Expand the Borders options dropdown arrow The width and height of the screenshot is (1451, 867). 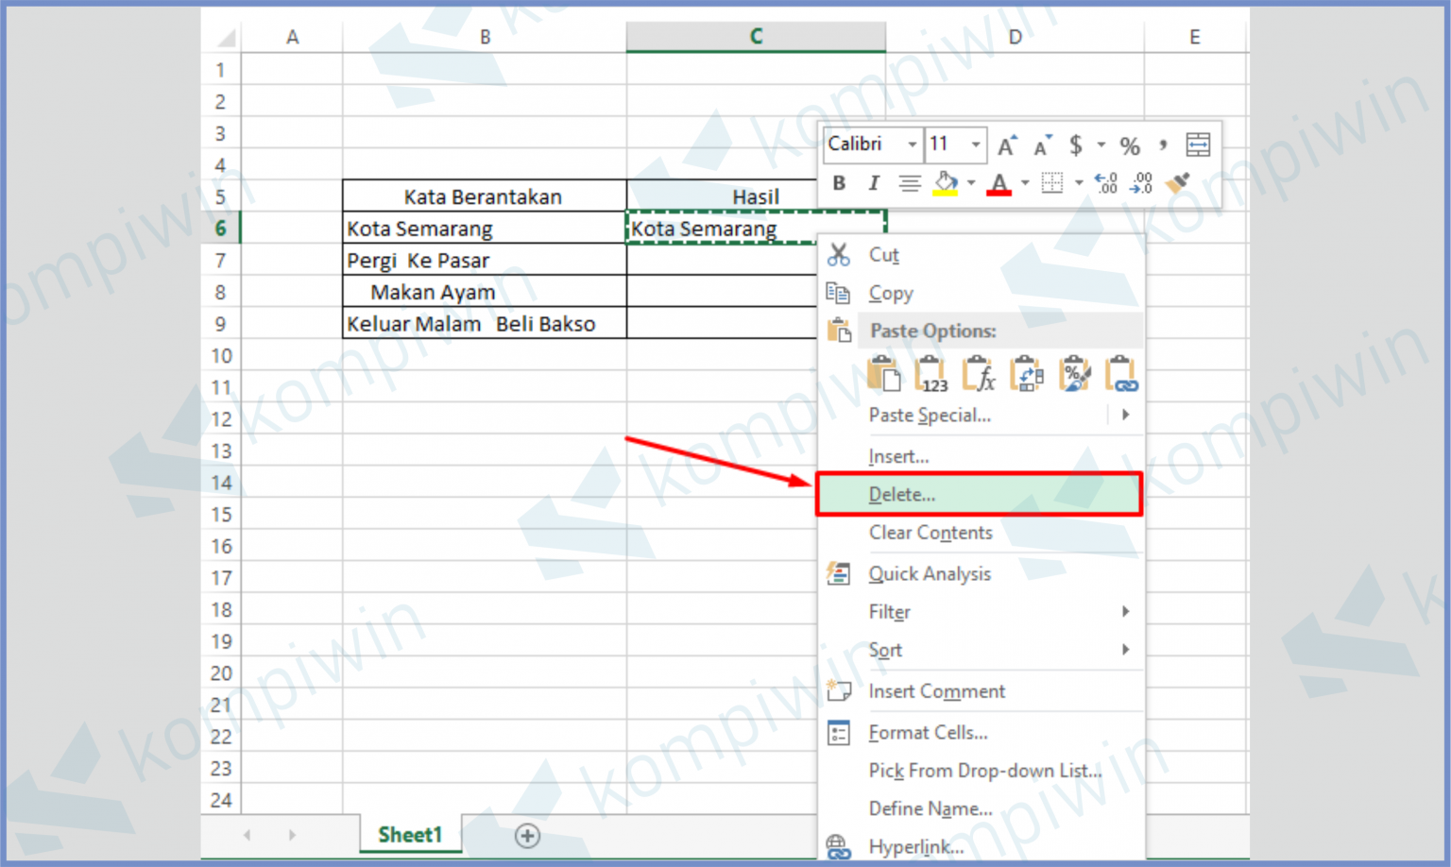point(1079,183)
